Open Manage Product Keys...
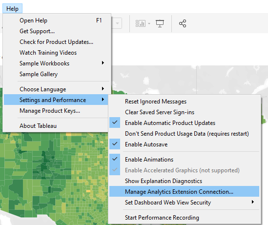 coord(56,111)
